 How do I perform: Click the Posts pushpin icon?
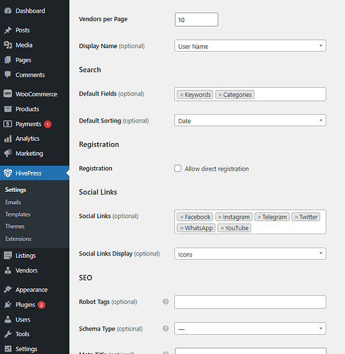[x=8, y=30]
